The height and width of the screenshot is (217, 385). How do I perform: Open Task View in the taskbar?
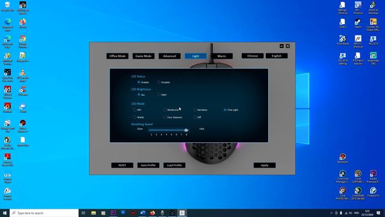[x=84, y=213]
